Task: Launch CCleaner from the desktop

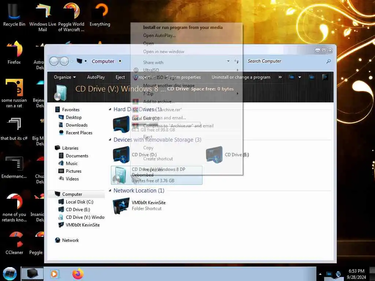Action: pyautogui.click(x=14, y=243)
